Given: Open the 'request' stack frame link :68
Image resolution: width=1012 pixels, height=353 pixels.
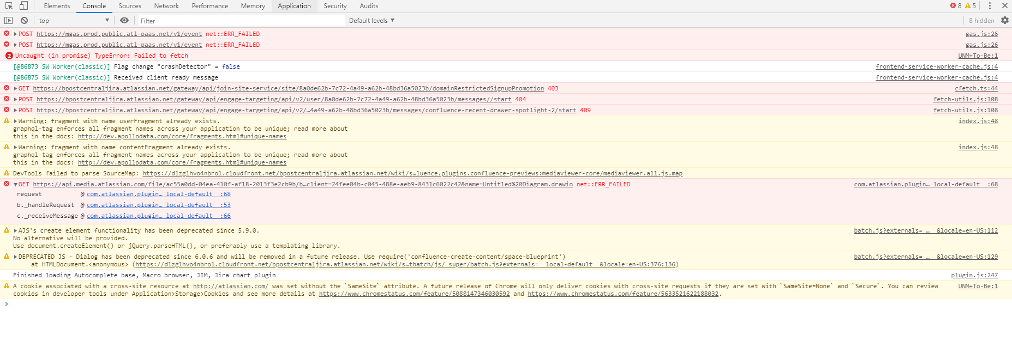Looking at the screenshot, I should 159,194.
